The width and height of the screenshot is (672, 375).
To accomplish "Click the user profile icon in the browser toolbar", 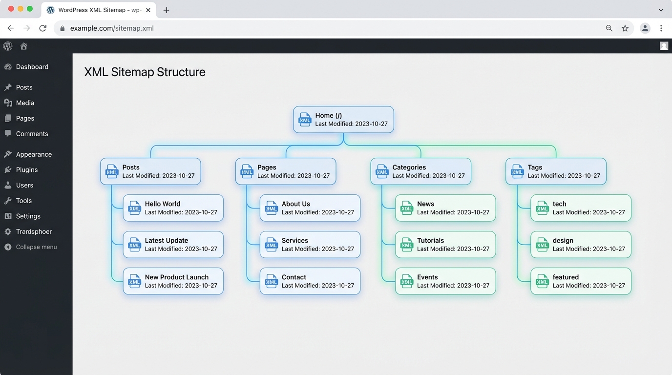I will pos(645,28).
